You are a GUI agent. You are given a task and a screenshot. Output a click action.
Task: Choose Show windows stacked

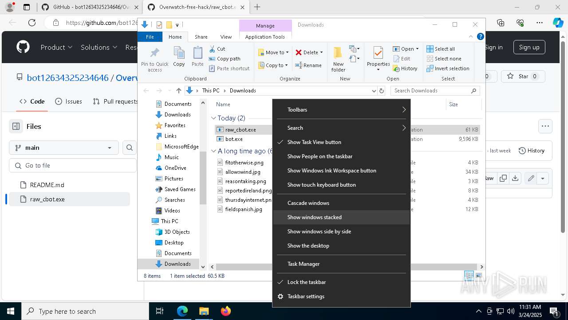(341, 217)
